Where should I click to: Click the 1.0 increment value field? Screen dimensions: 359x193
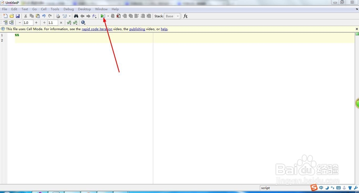(28, 23)
